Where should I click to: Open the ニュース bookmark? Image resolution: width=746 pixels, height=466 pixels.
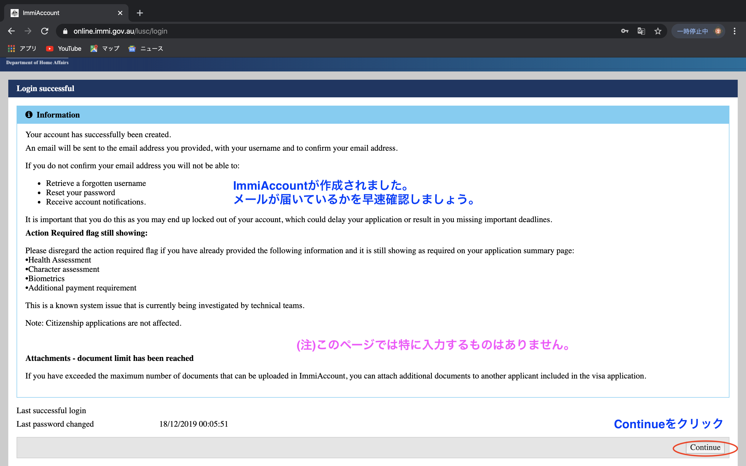[146, 48]
